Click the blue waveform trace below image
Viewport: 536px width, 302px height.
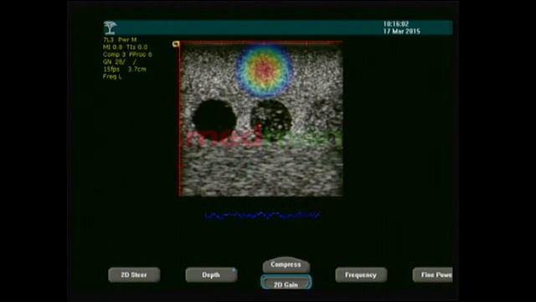[262, 216]
